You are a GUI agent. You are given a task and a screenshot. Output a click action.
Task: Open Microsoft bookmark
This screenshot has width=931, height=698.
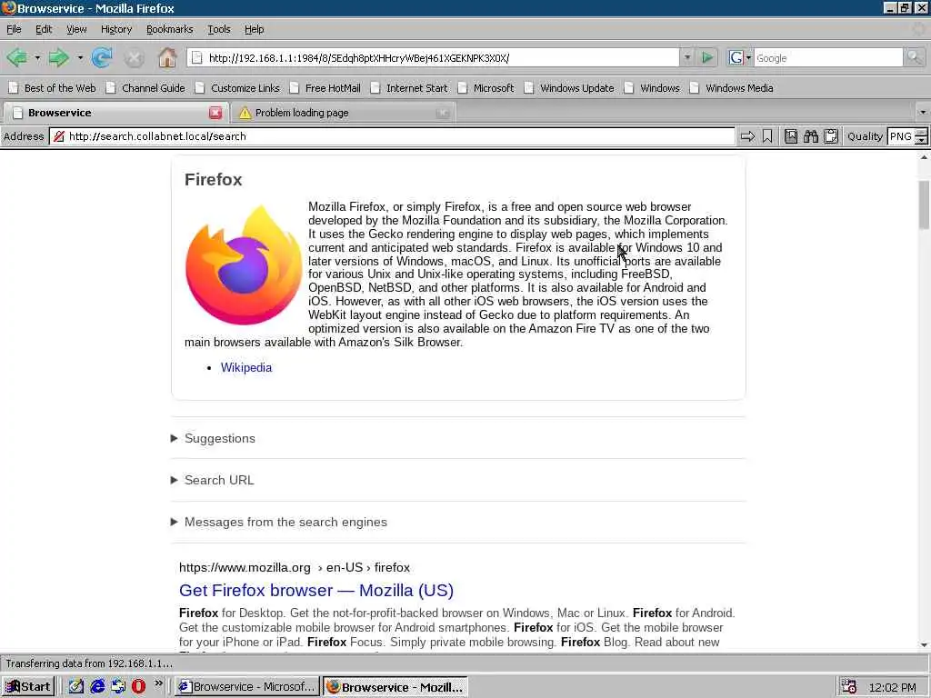[486, 88]
